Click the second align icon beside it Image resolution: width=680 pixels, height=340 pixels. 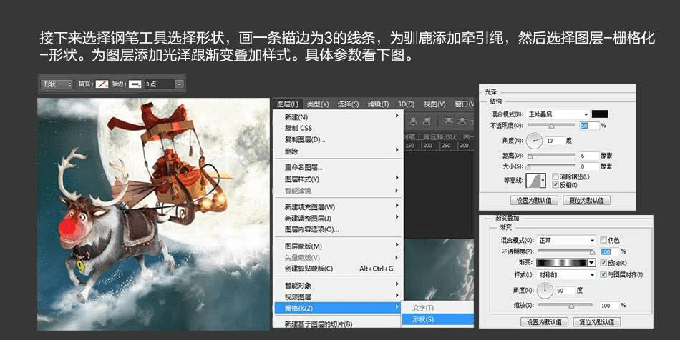click(427, 121)
